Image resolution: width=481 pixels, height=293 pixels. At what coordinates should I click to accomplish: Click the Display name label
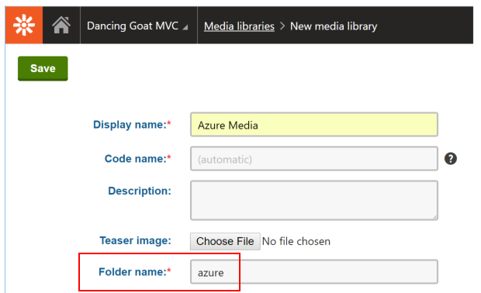point(132,125)
